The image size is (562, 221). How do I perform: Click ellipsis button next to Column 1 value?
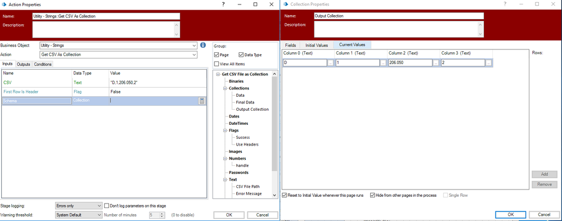(x=383, y=62)
